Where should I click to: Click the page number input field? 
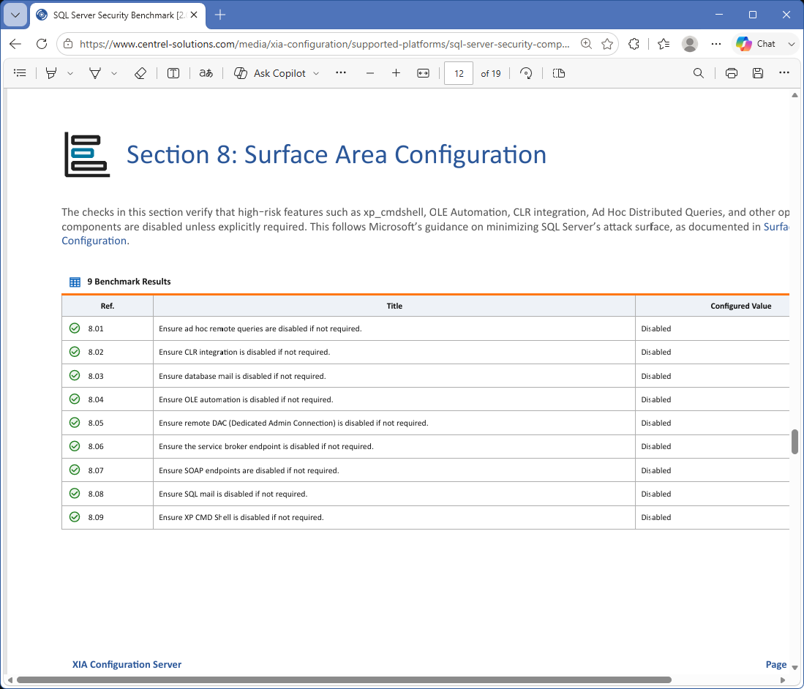click(459, 73)
